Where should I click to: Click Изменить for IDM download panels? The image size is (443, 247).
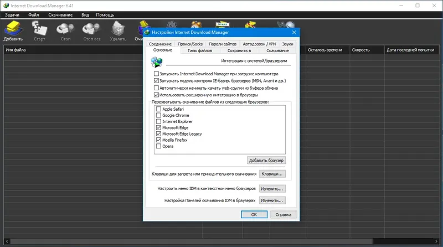[x=272, y=200]
